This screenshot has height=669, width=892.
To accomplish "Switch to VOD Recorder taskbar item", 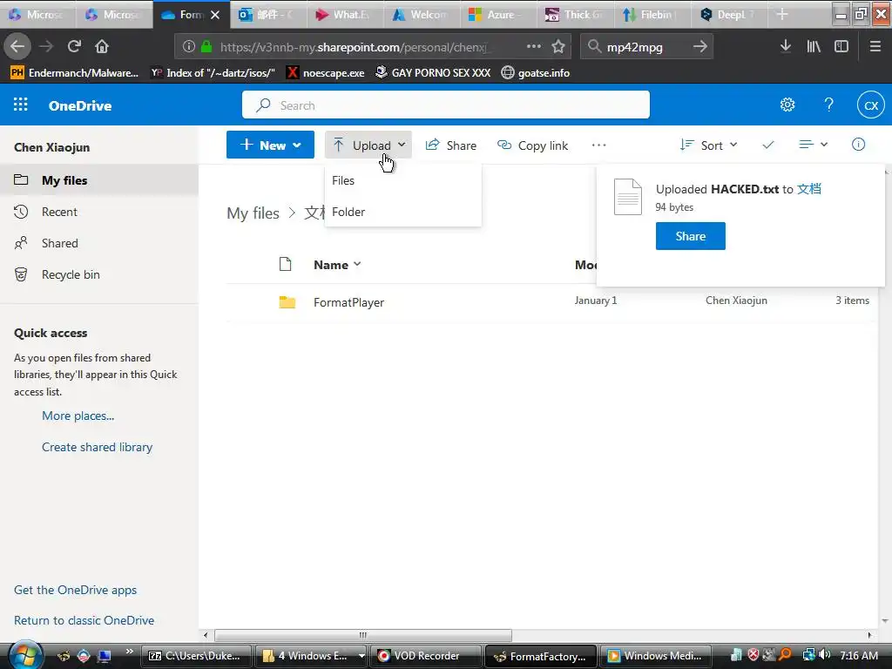I will click(x=425, y=656).
